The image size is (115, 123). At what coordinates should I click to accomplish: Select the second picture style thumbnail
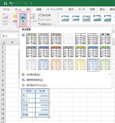76,18
